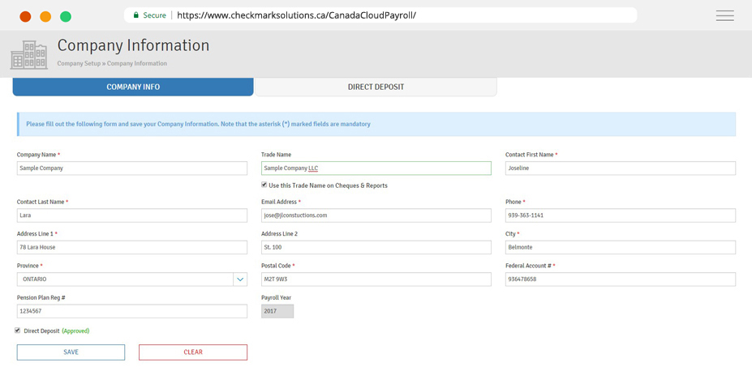This screenshot has width=752, height=388.
Task: Select the Federal Account number field
Action: pos(620,279)
